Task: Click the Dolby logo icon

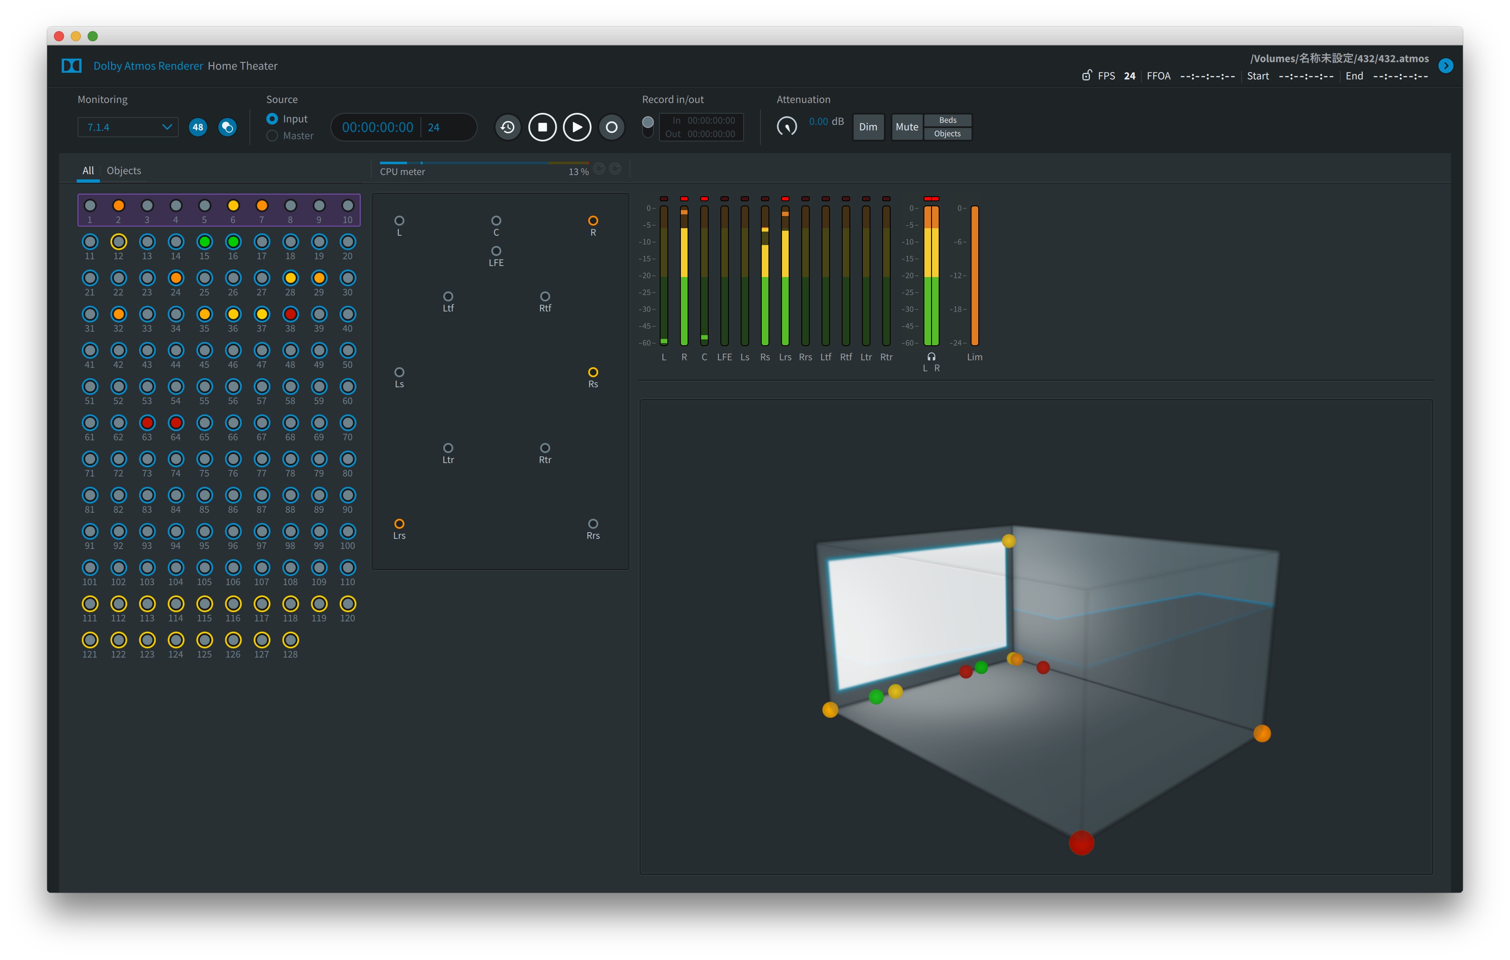Action: pyautogui.click(x=72, y=66)
